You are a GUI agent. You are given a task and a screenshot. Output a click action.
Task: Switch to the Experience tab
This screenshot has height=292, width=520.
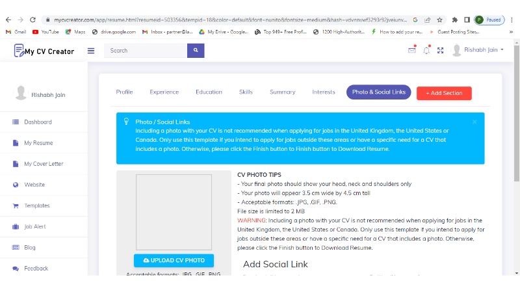[164, 92]
